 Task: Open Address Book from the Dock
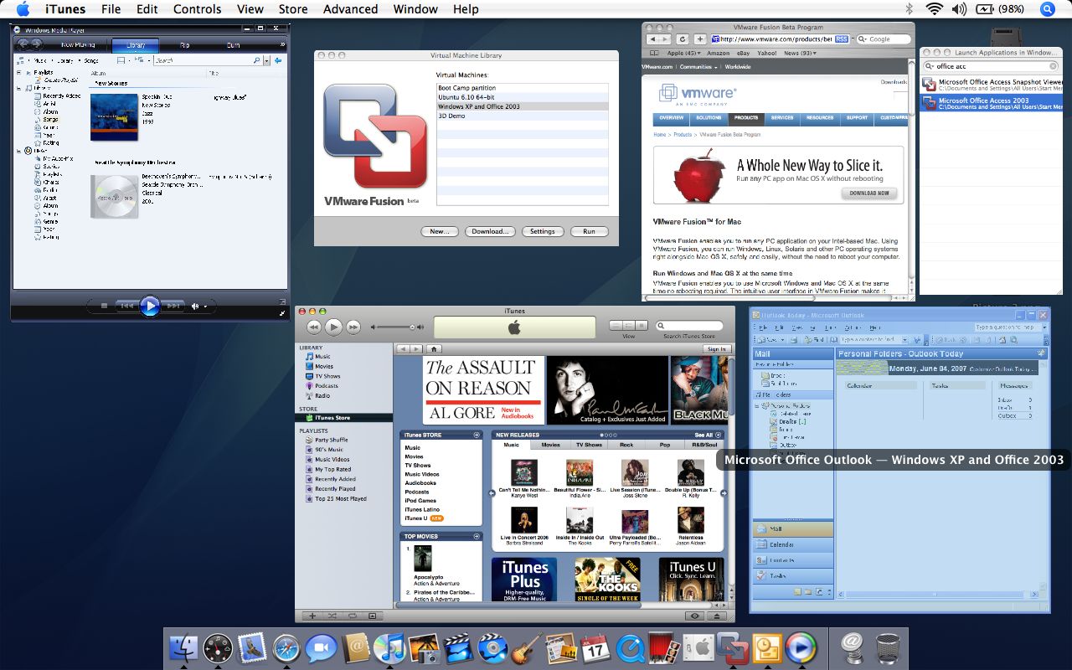click(355, 648)
